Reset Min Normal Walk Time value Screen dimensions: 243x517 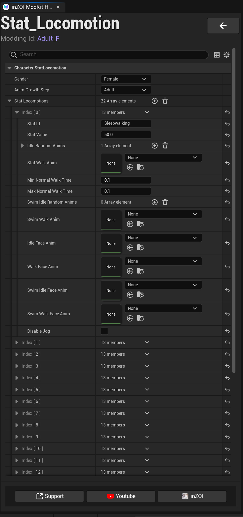coord(227,180)
